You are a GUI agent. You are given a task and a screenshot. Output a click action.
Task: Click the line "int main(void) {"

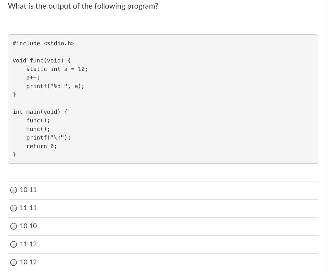(40, 111)
